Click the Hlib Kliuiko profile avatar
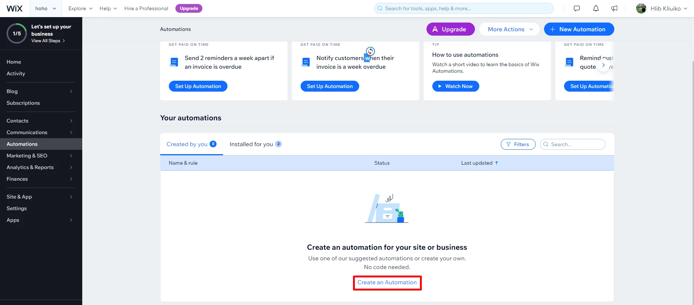Viewport: 694px width, 305px height. (x=641, y=8)
